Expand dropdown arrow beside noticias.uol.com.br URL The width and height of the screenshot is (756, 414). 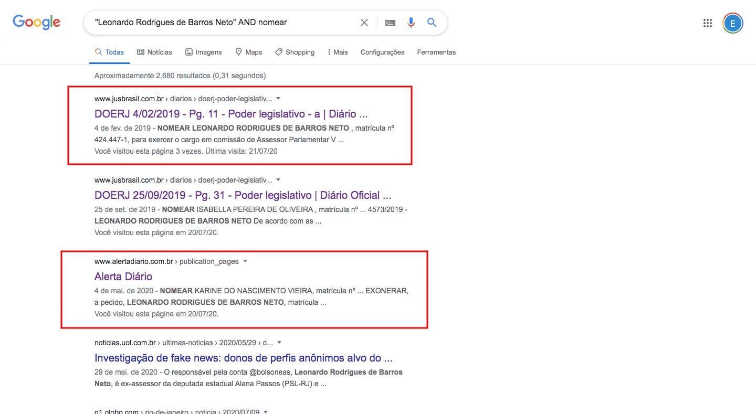279,343
